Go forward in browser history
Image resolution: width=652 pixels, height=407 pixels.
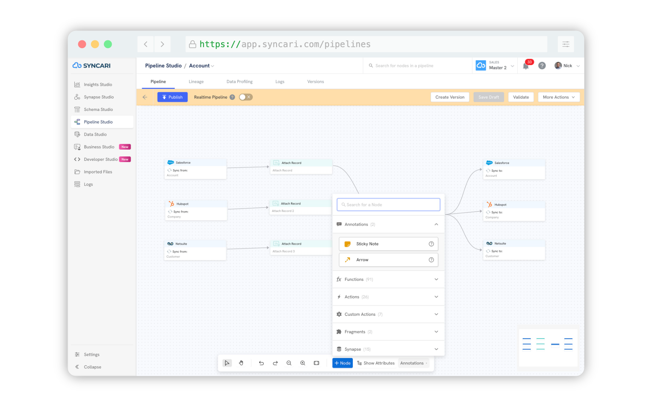coord(162,44)
